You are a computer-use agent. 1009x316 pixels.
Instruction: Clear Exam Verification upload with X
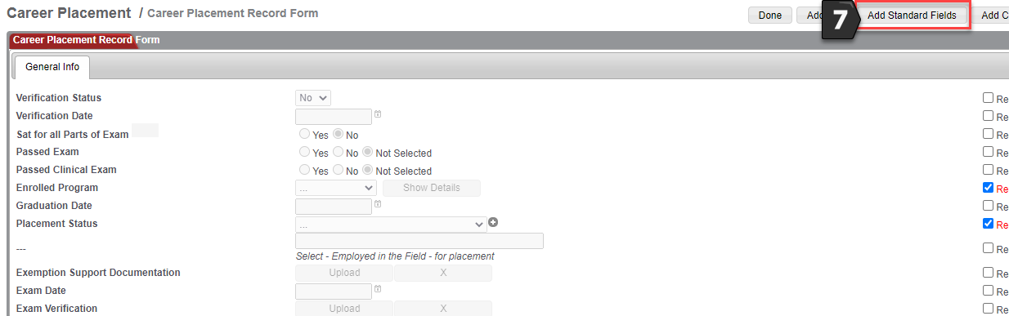(x=443, y=309)
